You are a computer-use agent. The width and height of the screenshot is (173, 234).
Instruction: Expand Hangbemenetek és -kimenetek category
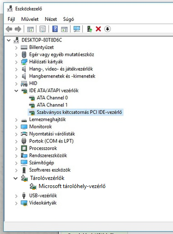tap(16, 77)
